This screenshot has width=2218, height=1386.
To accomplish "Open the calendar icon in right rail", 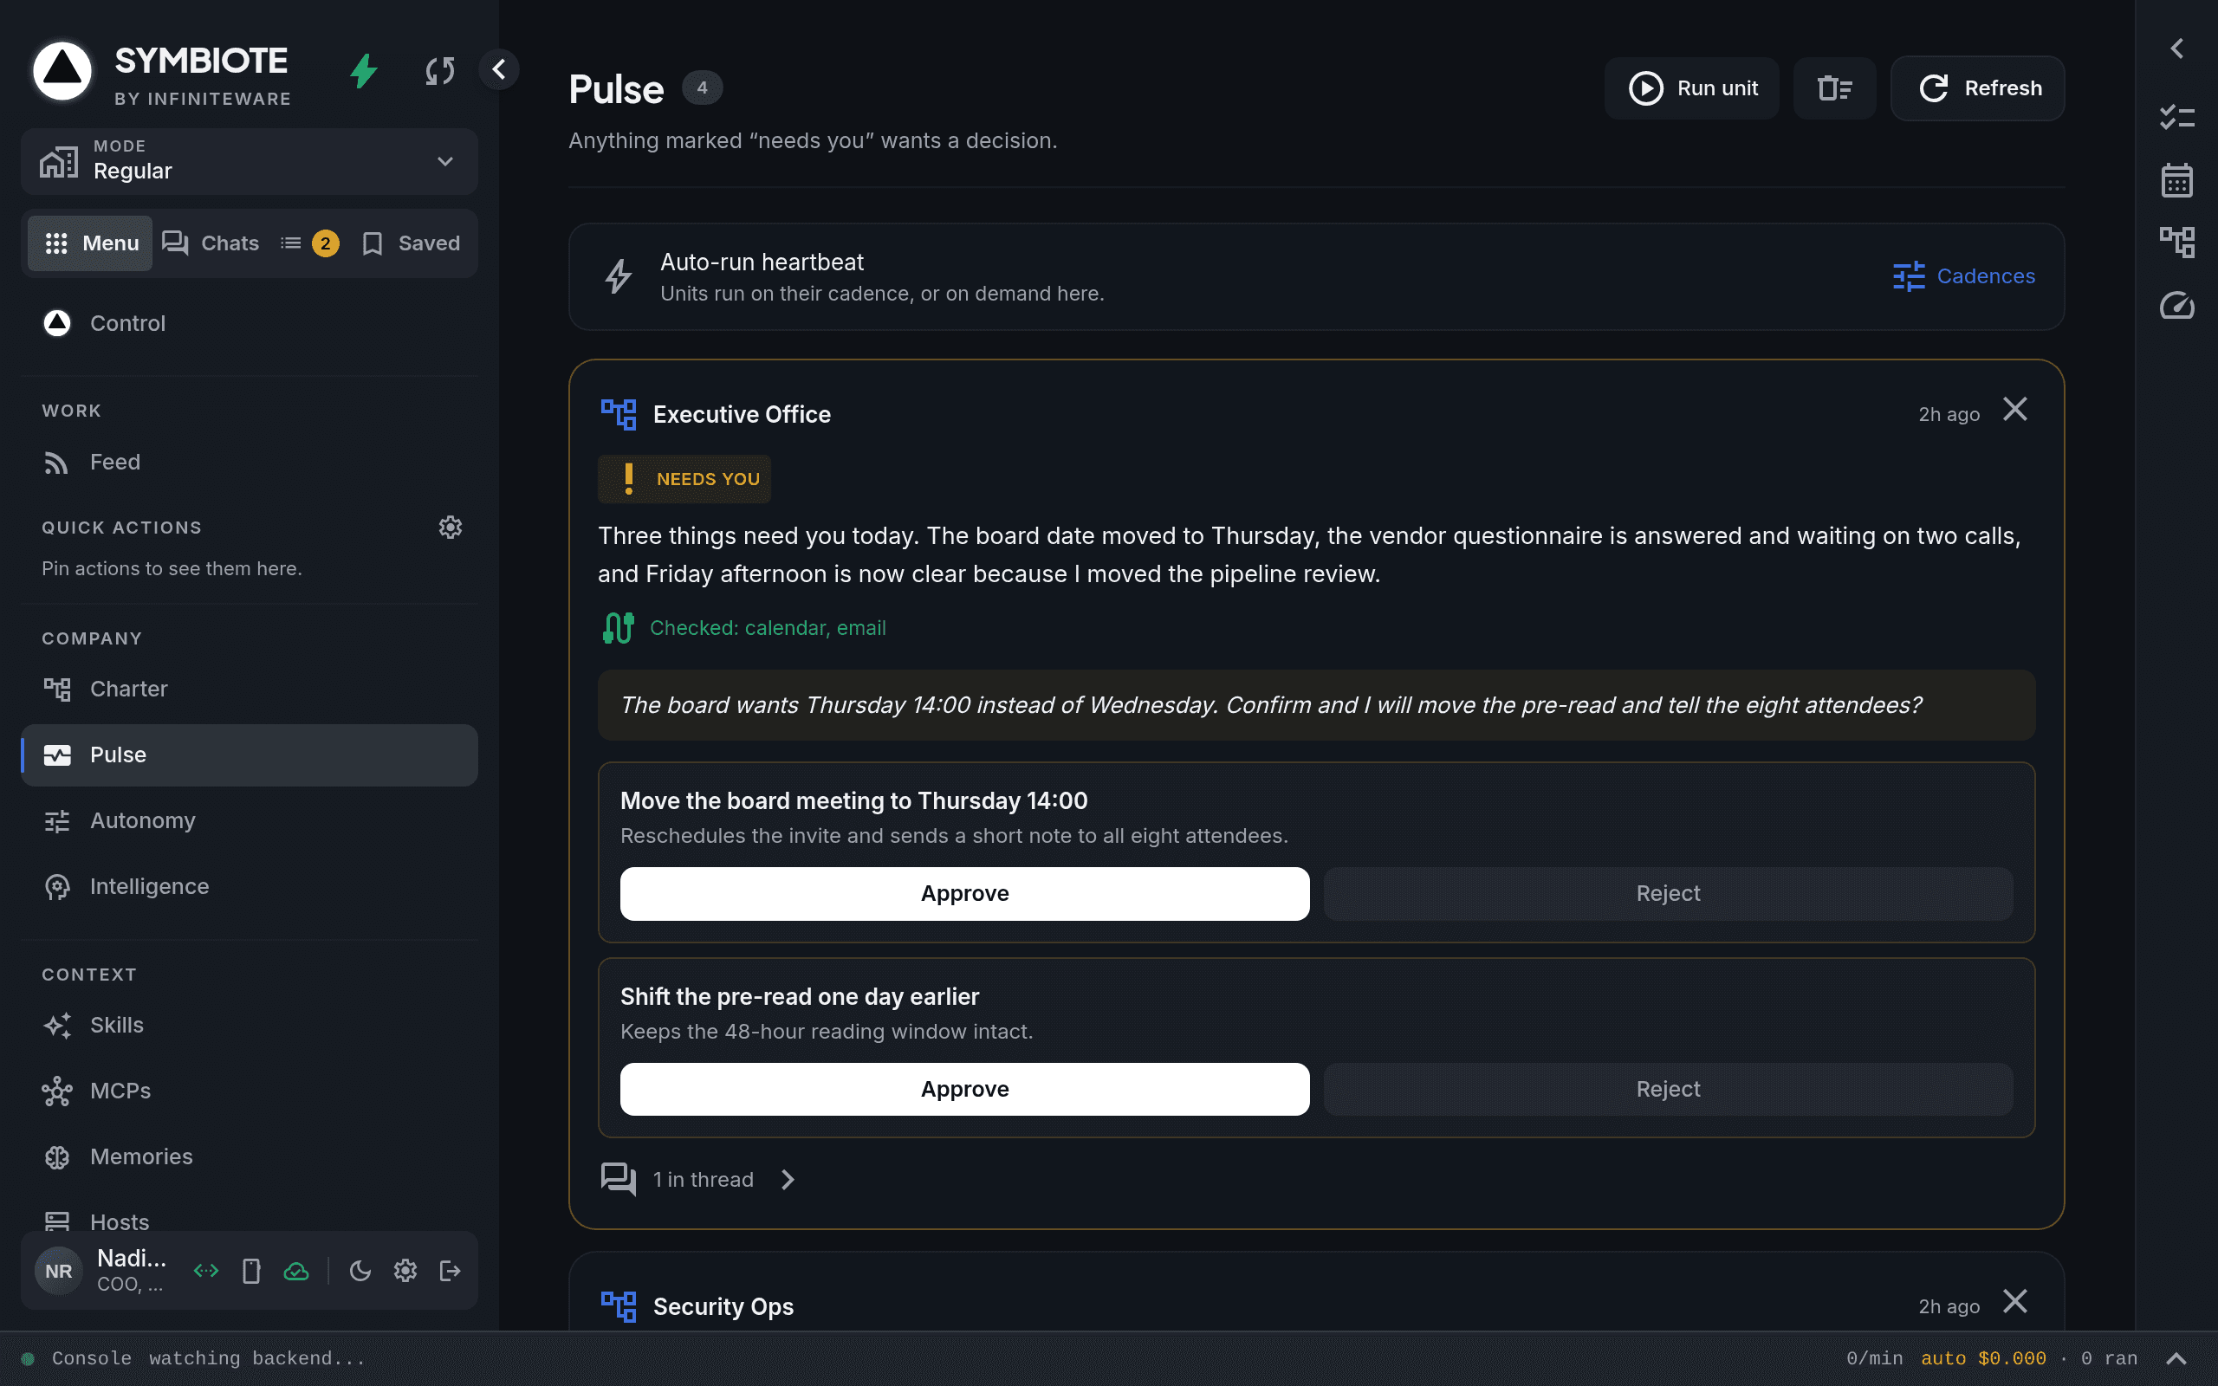I will 2177,180.
